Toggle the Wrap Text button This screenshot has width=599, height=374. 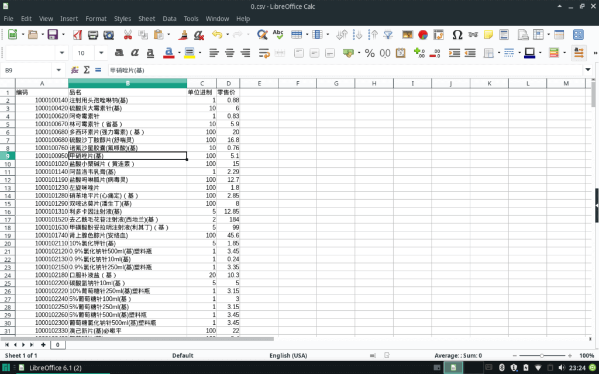pyautogui.click(x=263, y=53)
